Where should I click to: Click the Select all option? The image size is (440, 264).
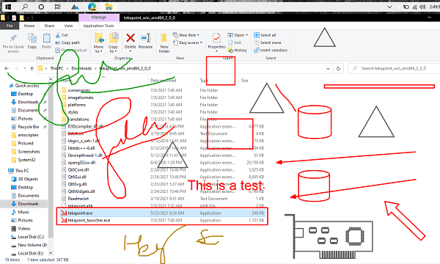pyautogui.click(x=265, y=35)
